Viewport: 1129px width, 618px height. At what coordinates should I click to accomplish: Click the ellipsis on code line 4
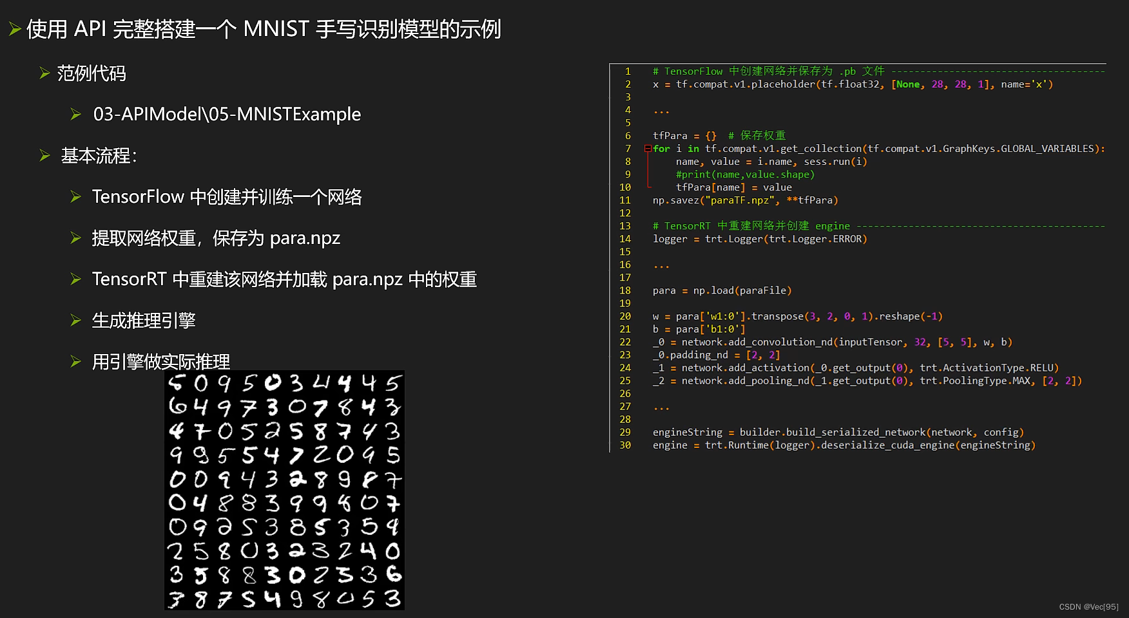tap(661, 112)
